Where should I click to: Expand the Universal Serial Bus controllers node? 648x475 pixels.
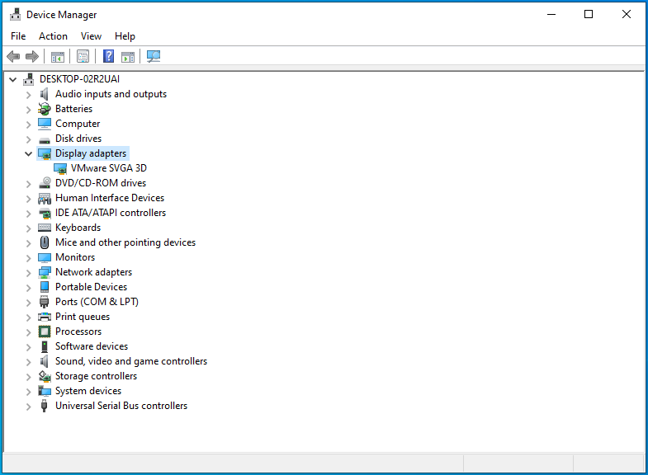click(x=29, y=406)
